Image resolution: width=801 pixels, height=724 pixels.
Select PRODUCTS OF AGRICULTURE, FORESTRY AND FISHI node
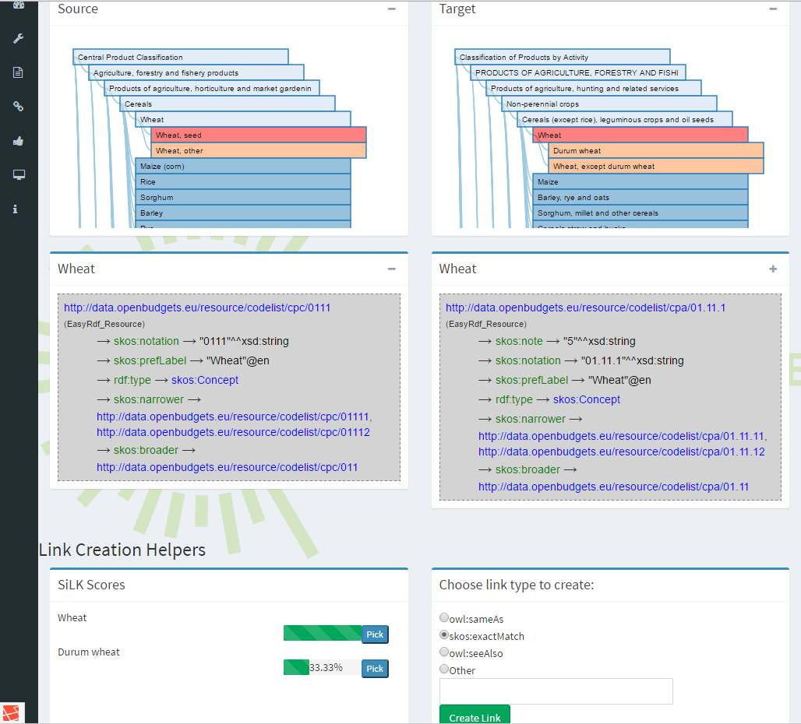[578, 72]
